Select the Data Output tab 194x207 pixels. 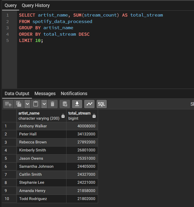[x=17, y=94]
